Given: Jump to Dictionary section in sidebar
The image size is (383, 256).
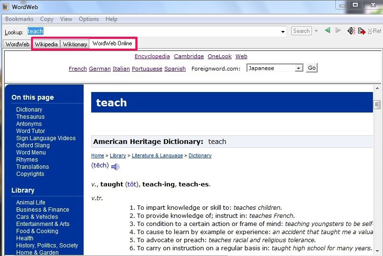Looking at the screenshot, I should pos(29,110).
